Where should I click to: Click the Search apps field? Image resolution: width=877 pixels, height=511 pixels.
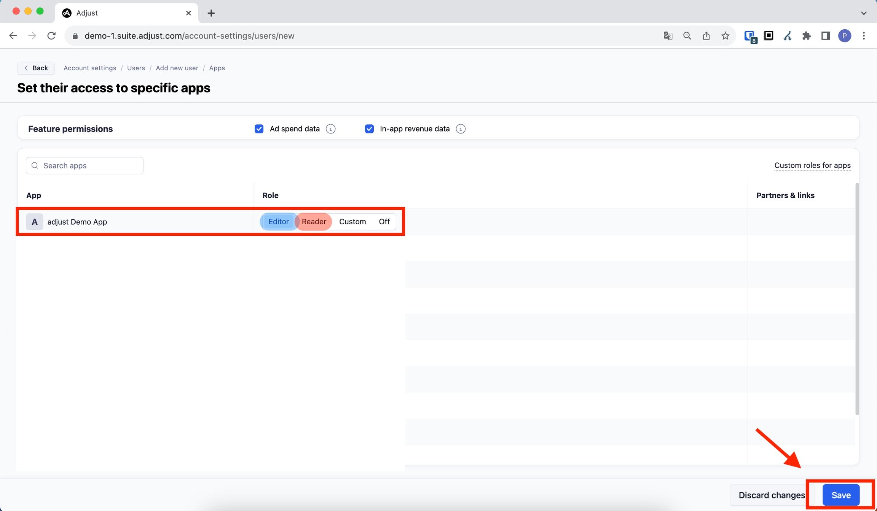point(85,165)
